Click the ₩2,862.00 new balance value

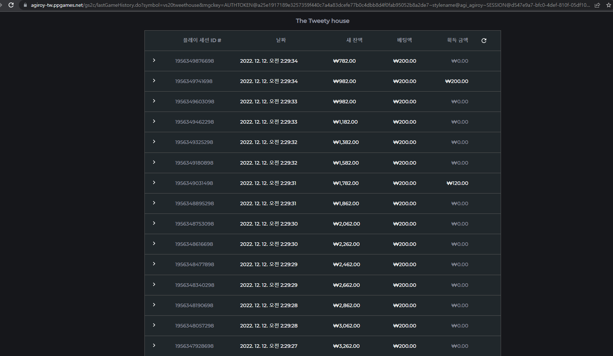[347, 305]
